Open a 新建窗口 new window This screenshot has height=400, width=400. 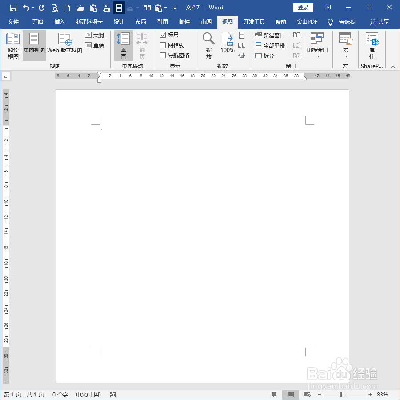pos(270,35)
